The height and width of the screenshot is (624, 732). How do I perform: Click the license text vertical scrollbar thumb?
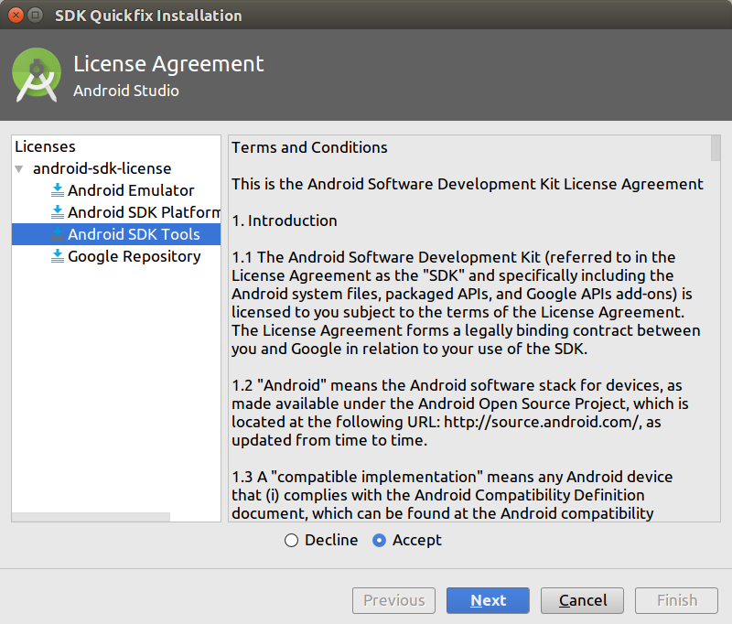(x=716, y=148)
